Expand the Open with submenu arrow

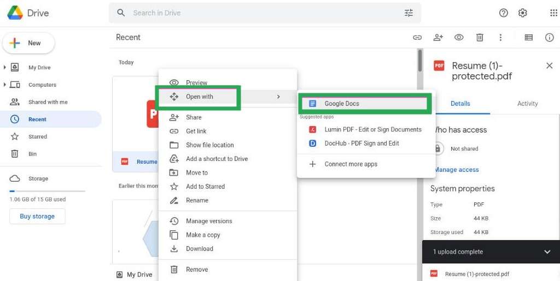278,97
